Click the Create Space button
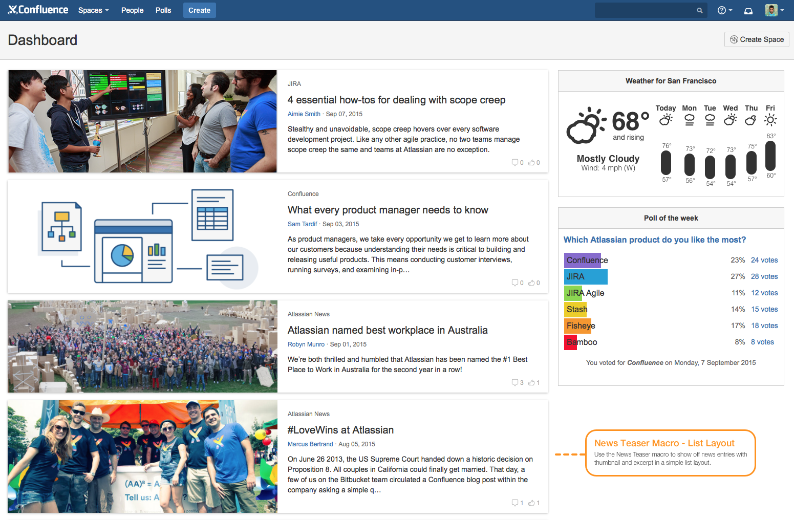The image size is (794, 520). click(x=757, y=39)
